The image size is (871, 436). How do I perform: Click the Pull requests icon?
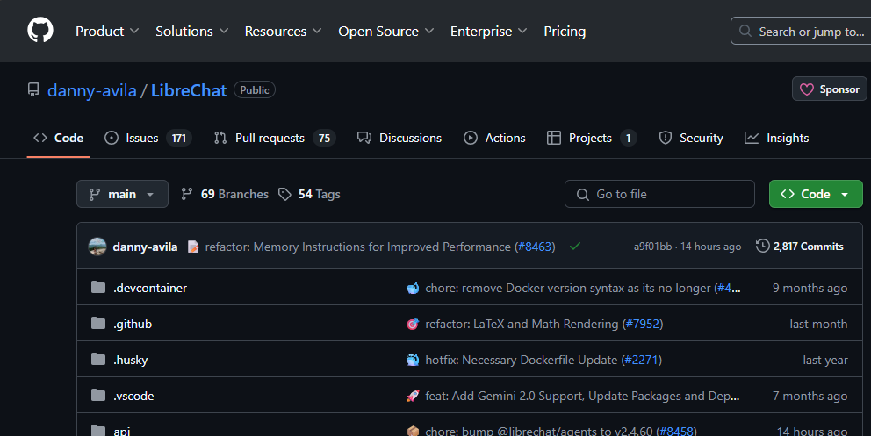click(220, 138)
